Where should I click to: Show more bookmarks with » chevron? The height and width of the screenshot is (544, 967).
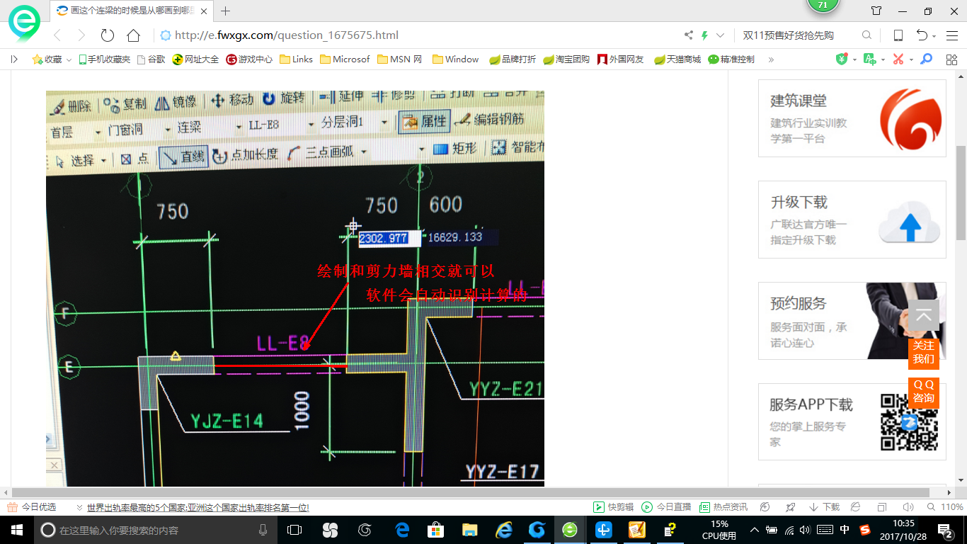pos(771,59)
